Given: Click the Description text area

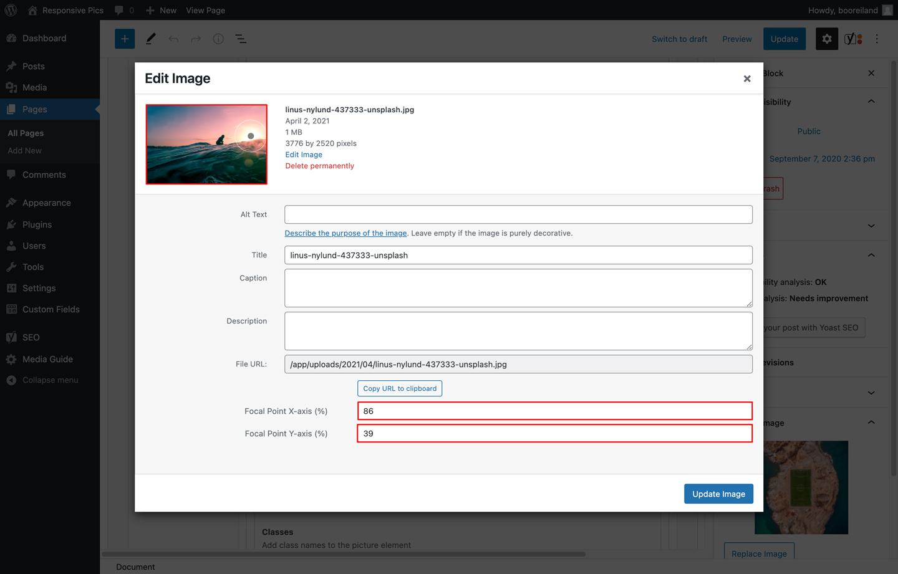Looking at the screenshot, I should (x=518, y=331).
